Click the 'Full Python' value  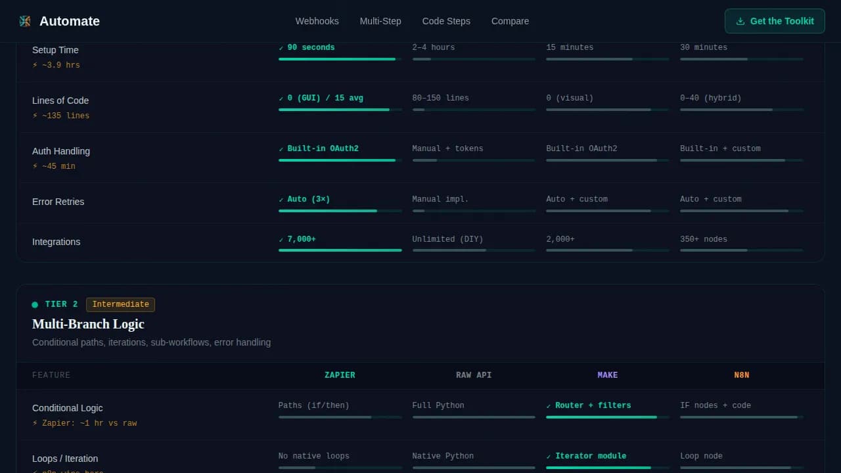pyautogui.click(x=438, y=405)
